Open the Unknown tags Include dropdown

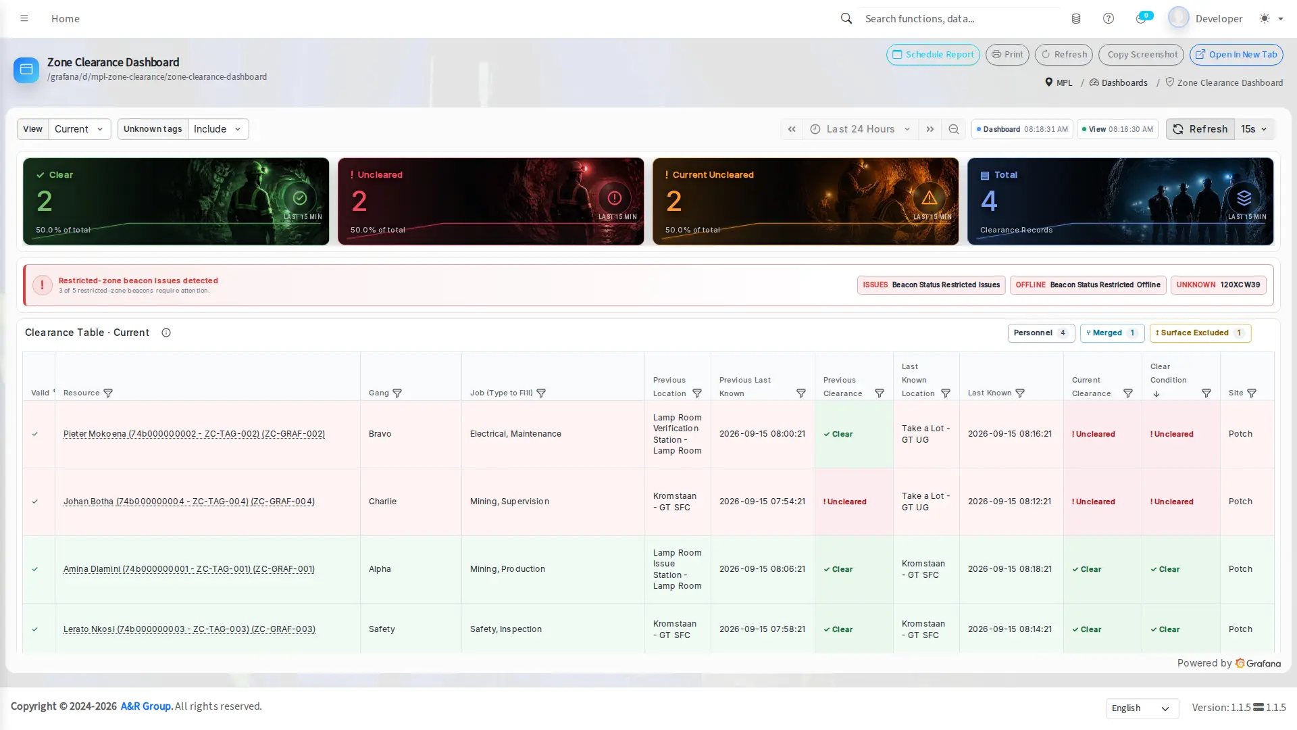click(x=218, y=129)
